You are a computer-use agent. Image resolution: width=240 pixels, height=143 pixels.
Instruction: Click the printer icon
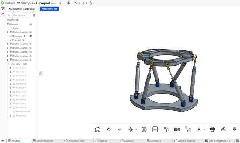212,129
